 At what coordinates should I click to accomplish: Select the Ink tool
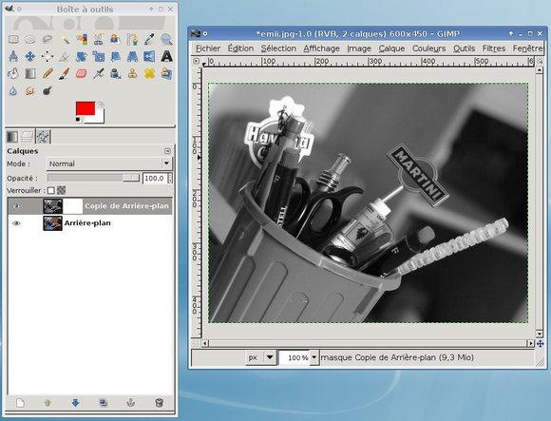coord(115,73)
